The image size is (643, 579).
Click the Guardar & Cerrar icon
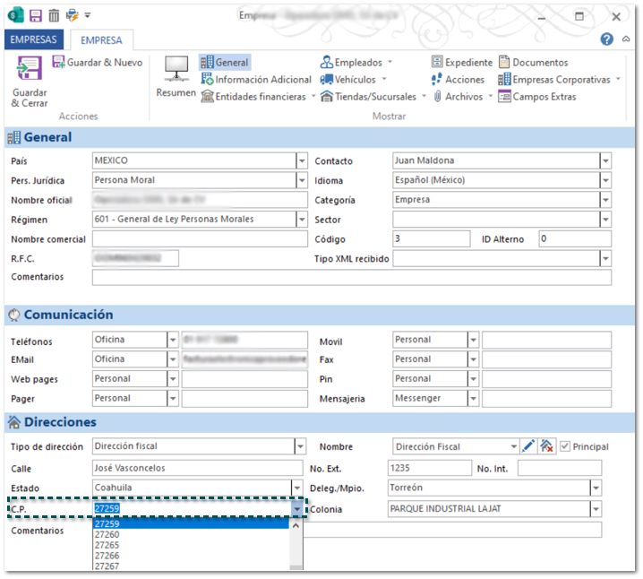29,70
